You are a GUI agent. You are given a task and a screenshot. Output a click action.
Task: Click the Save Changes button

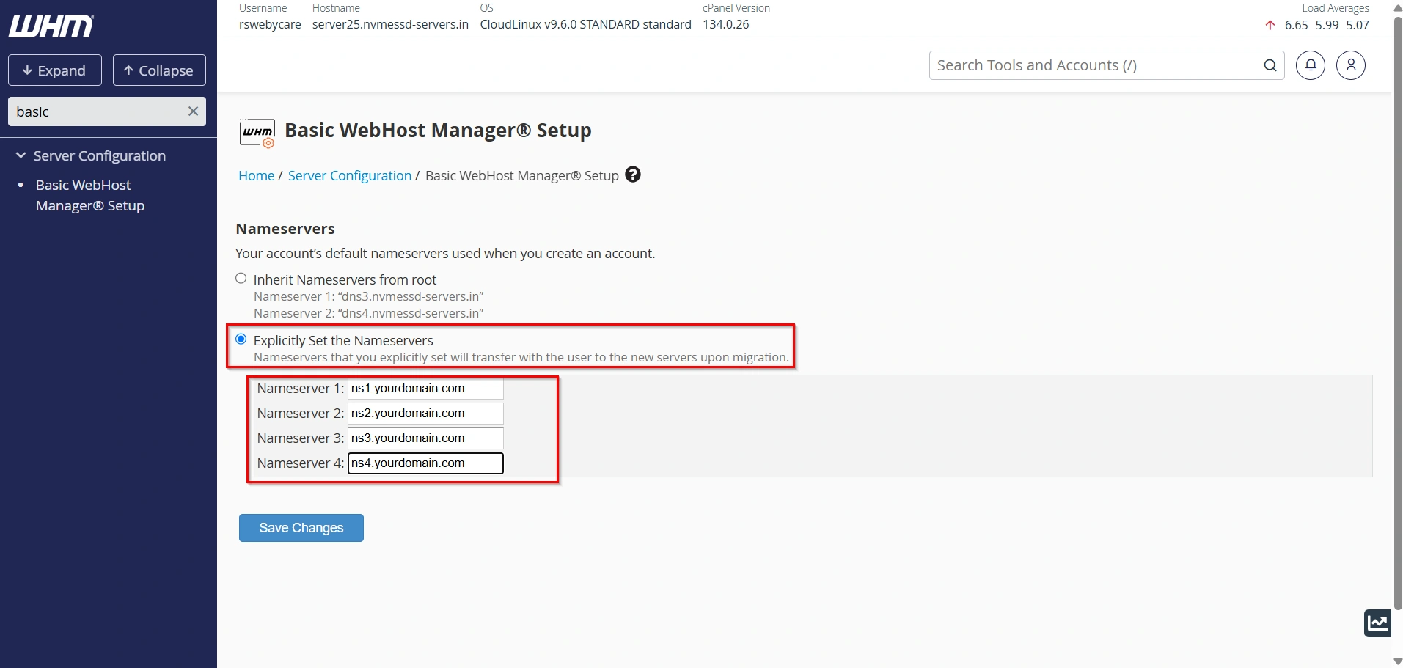pos(301,528)
